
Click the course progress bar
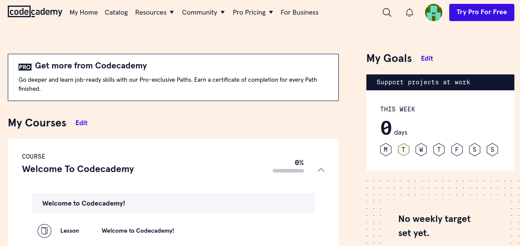288,171
